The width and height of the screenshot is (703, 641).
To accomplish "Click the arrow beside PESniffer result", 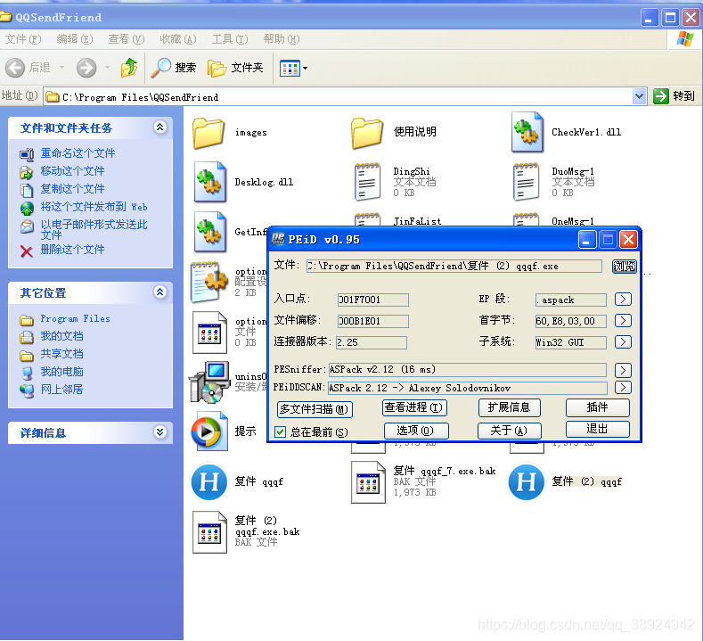I will pos(623,370).
